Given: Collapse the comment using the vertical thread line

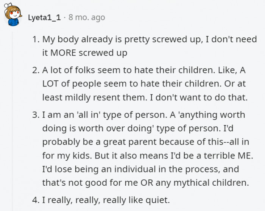Looking at the screenshot, I should point(12,121).
